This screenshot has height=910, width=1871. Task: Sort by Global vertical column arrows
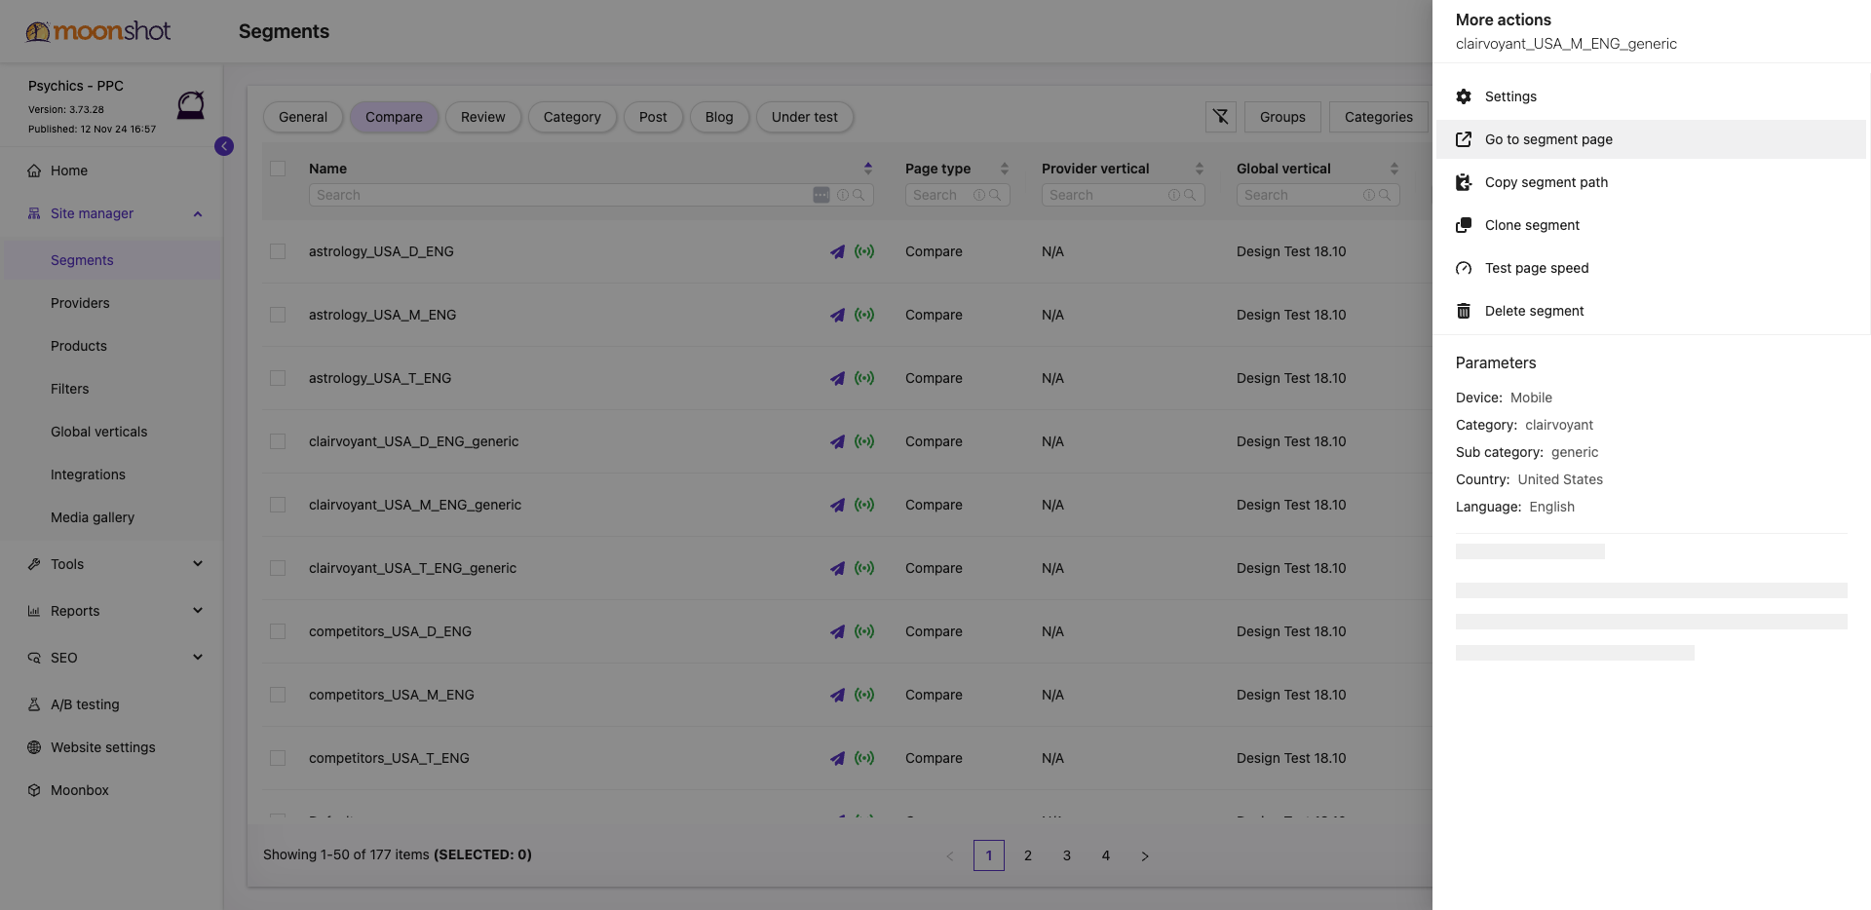[x=1394, y=169]
